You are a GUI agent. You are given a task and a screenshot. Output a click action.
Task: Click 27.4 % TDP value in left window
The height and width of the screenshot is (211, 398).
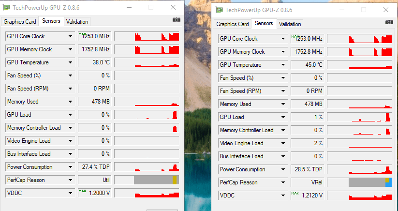95,167
